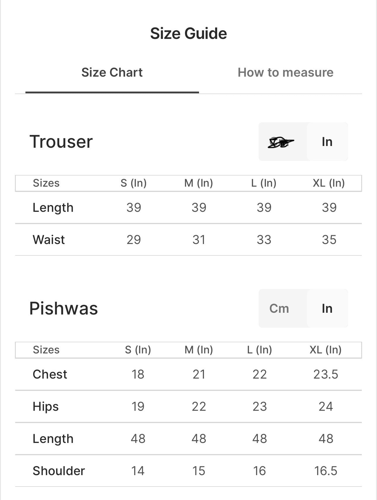
Task: Select Trouser Waist value 35 for size XL
Action: point(329,240)
